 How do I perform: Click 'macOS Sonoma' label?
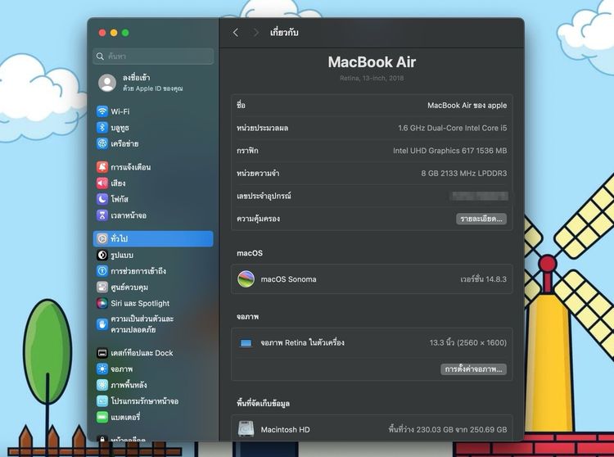point(289,279)
